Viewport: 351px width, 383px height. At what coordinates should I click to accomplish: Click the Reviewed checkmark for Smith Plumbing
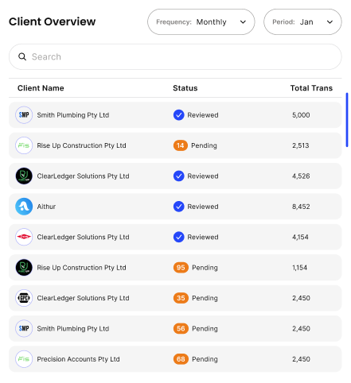(x=179, y=115)
